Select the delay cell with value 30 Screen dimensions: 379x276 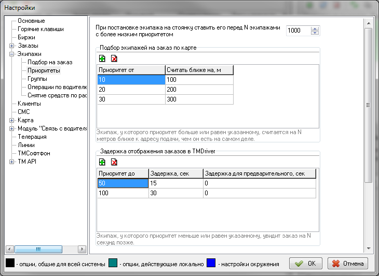click(x=176, y=193)
